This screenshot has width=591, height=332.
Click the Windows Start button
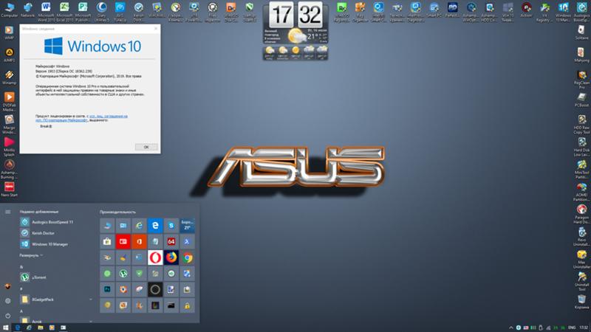6,328
